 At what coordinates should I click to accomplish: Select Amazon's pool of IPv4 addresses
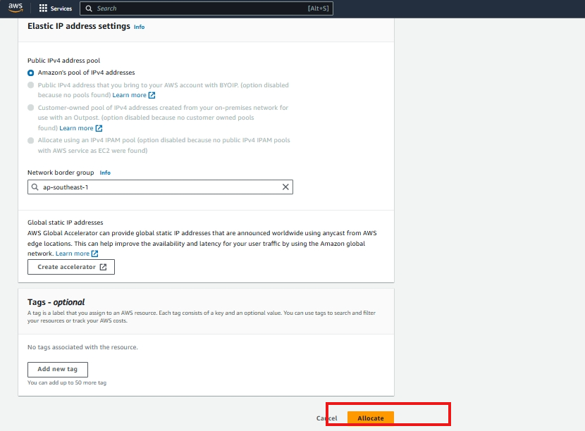[x=30, y=73]
